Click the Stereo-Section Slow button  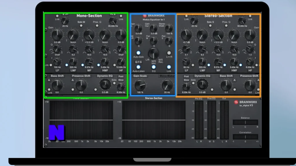186,80
